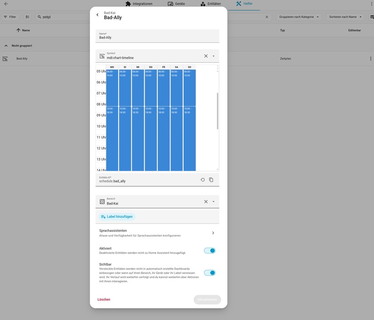
Task: Clear the search text
Action: click(x=267, y=17)
